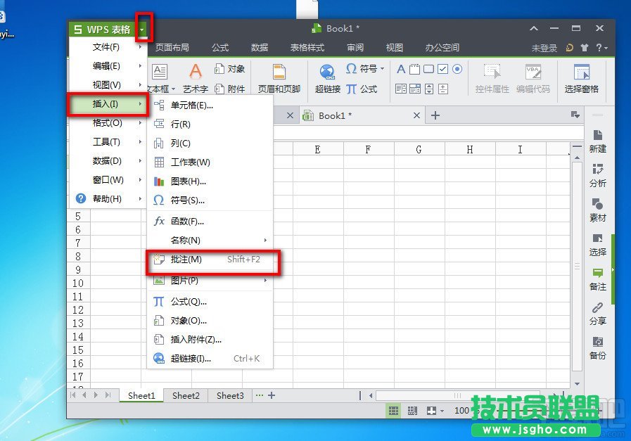This screenshot has height=441, width=631.
Task: Switch to normal view in the status bar
Action: point(393,410)
